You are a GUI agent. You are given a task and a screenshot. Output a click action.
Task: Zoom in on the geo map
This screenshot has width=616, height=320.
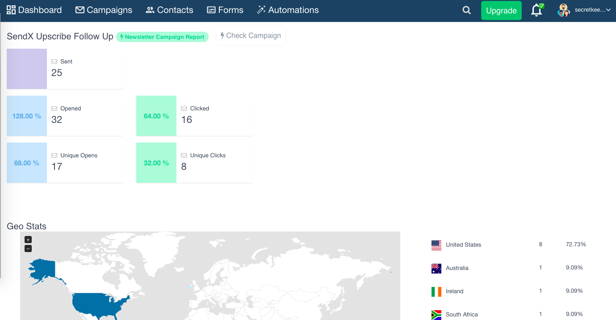pos(28,240)
